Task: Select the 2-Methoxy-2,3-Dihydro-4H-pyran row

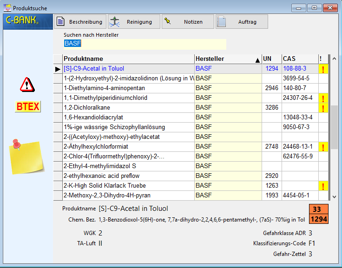Action: 128,196
